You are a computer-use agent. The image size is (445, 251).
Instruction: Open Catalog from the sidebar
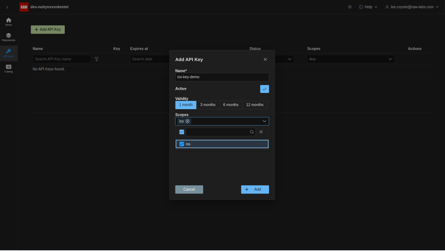pos(9,69)
